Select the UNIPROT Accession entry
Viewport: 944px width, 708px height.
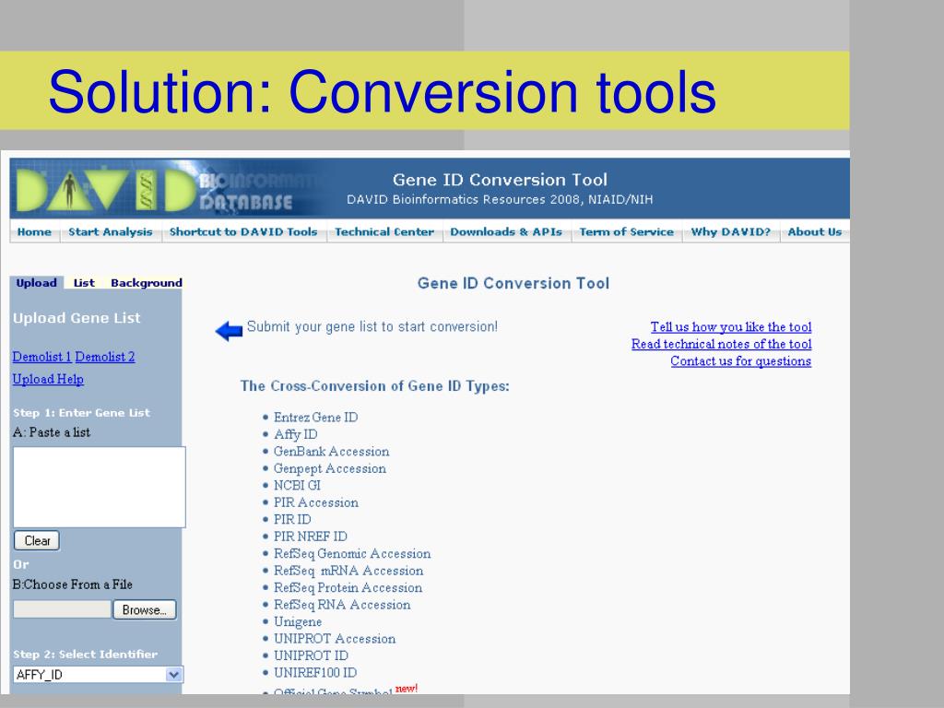(x=334, y=638)
